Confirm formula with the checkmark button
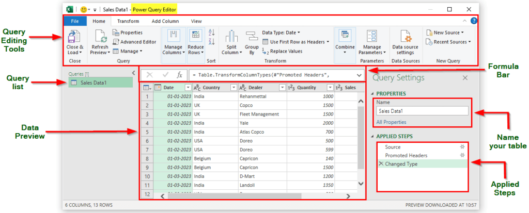The width and height of the screenshot is (529, 213). tap(166, 75)
